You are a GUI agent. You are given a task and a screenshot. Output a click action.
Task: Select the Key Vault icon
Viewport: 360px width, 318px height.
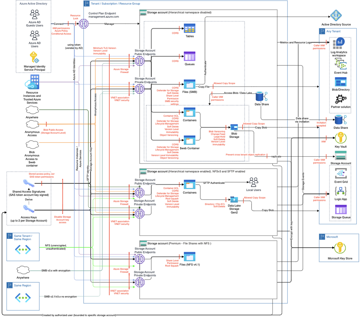[x=341, y=138]
